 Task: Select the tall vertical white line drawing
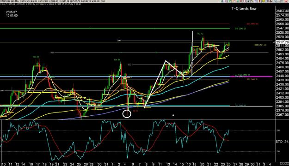click(x=192, y=53)
